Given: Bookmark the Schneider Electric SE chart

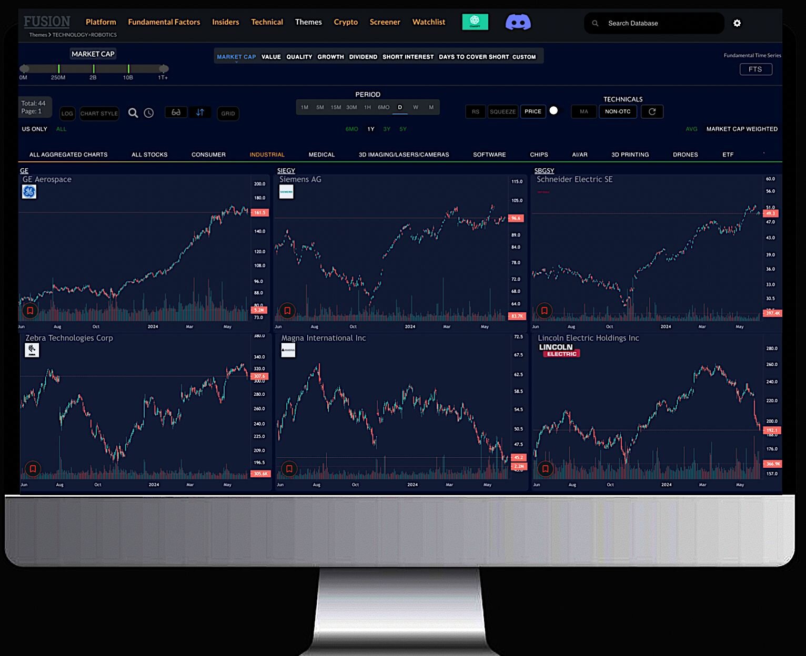Looking at the screenshot, I should click(545, 311).
